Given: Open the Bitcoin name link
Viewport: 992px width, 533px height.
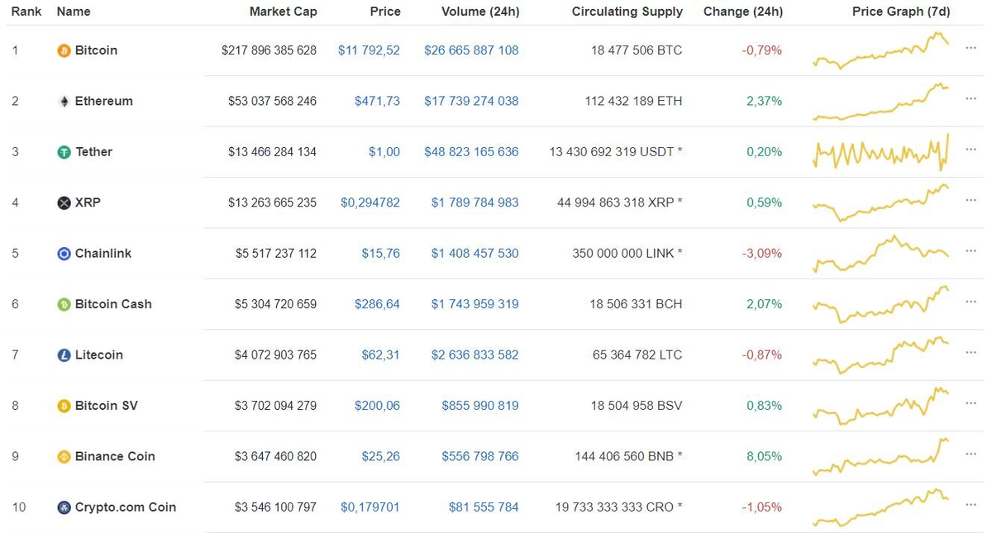Looking at the screenshot, I should (x=96, y=50).
